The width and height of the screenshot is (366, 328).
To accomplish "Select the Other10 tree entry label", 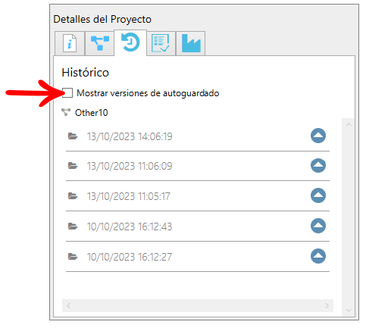I will [92, 113].
